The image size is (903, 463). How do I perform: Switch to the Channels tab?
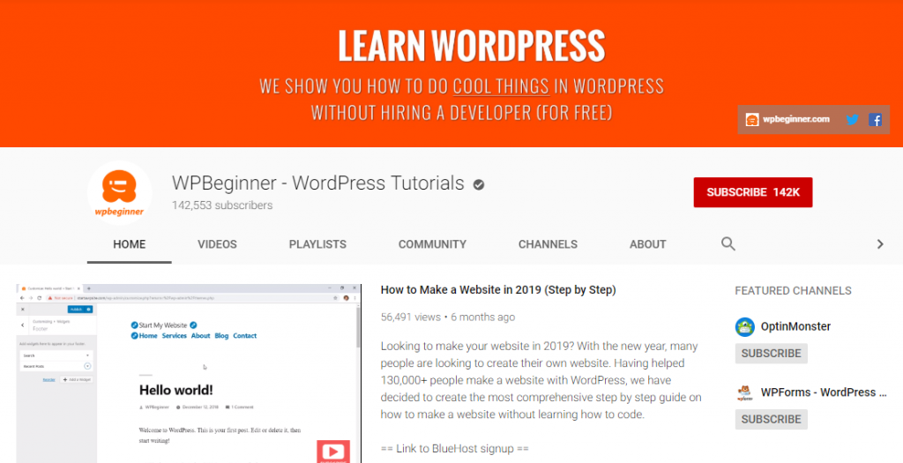click(548, 244)
